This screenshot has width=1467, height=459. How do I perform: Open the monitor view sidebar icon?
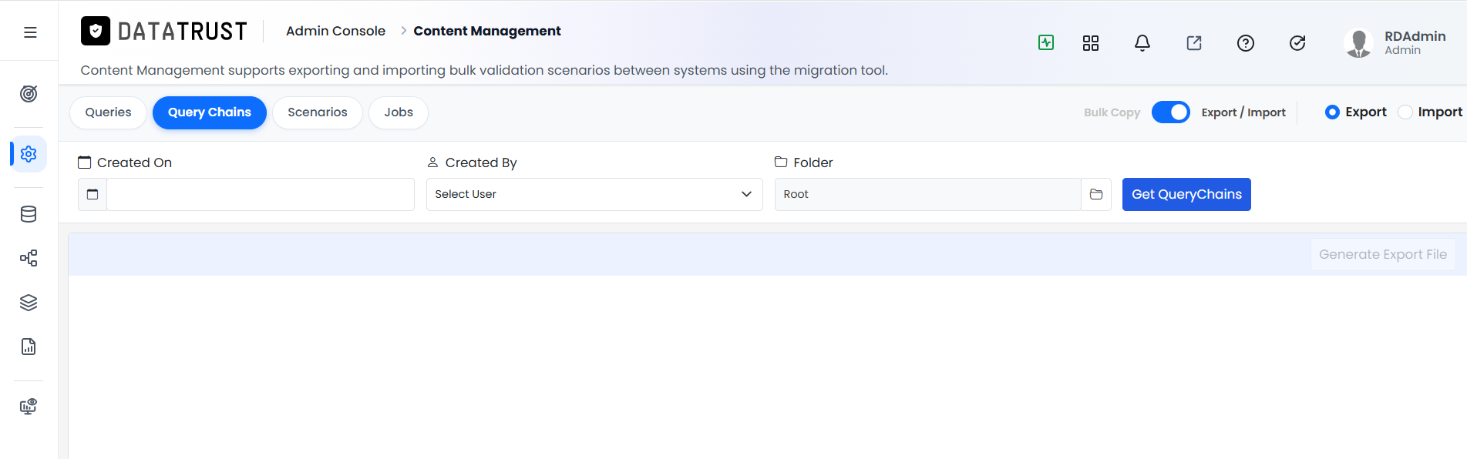tap(29, 407)
